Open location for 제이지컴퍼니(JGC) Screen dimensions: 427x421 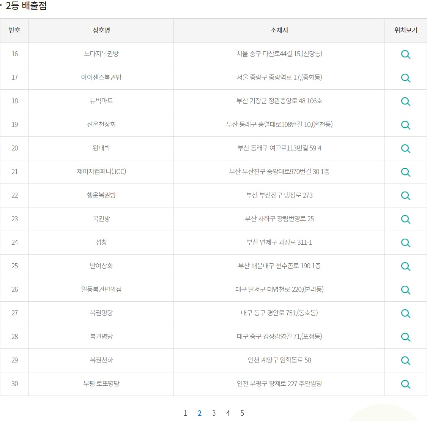pos(405,172)
